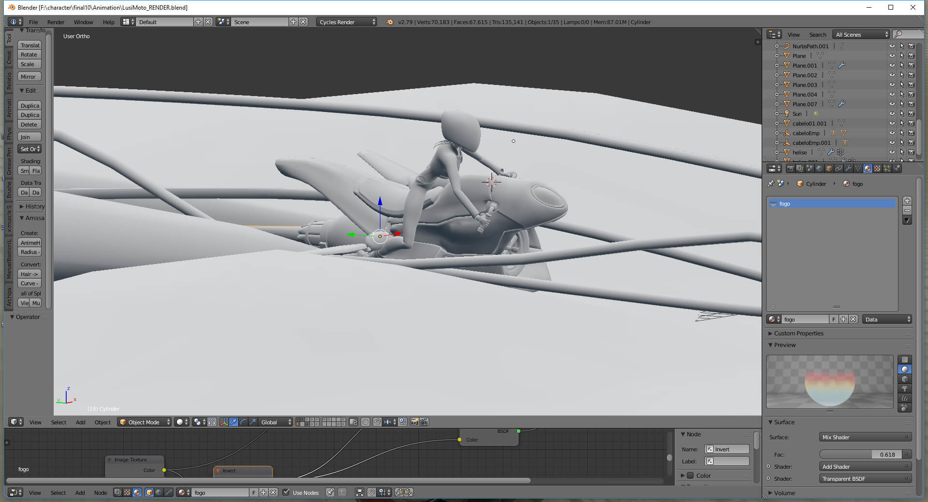Image resolution: width=928 pixels, height=502 pixels.
Task: Open the World properties tab icon
Action: click(819, 168)
